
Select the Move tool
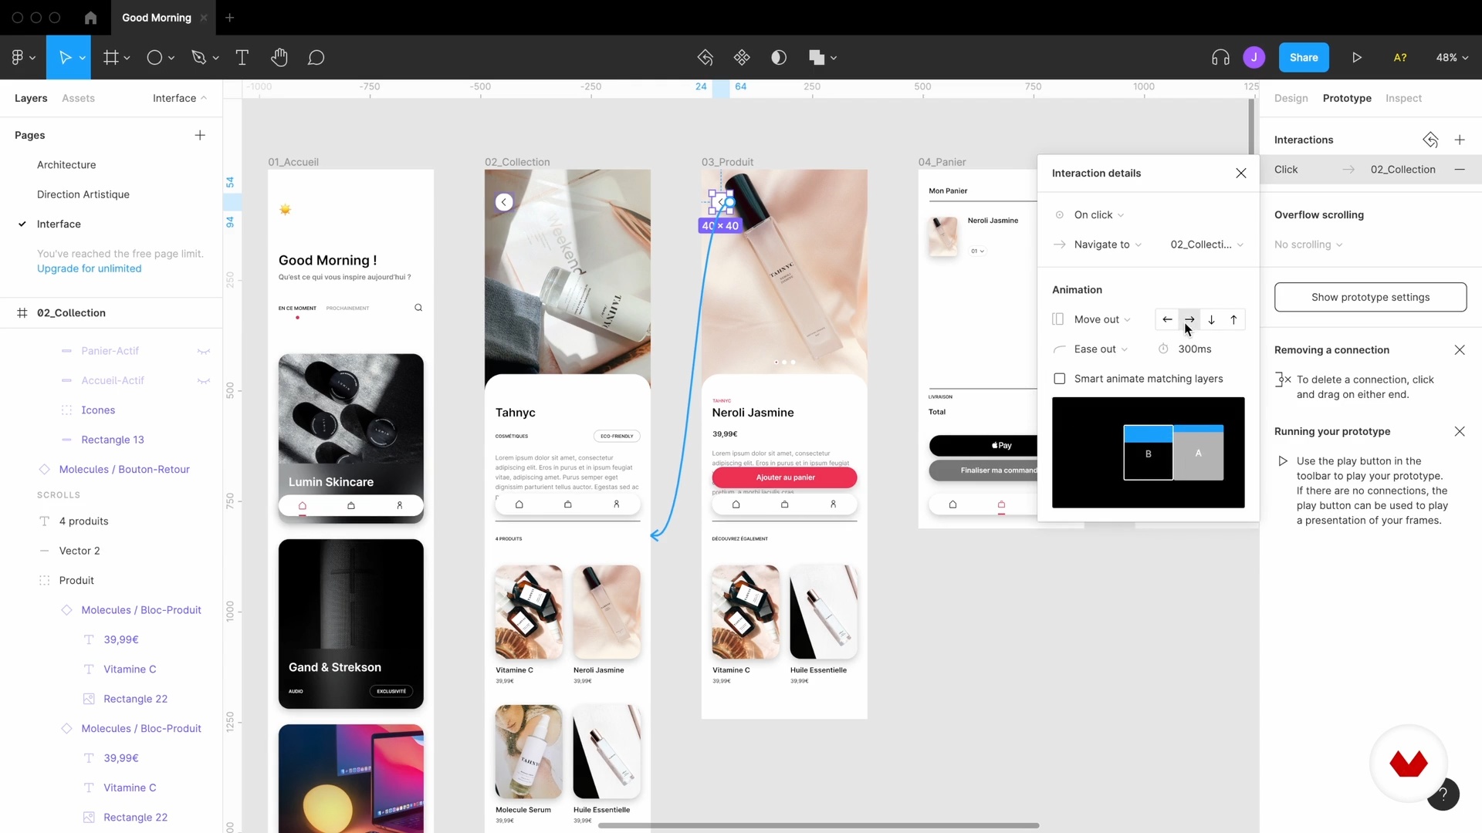(65, 57)
